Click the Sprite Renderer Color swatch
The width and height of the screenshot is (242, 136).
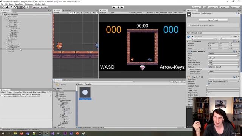(x=223, y=56)
